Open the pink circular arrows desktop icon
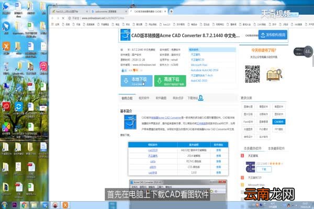314x209 pixels. click(43, 66)
